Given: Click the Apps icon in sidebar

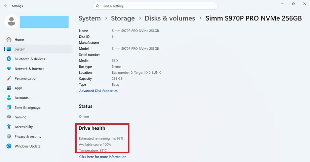Looking at the screenshot, I should 9,88.
